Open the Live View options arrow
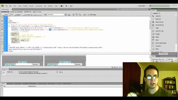Screen dimensions: 178x100 click(x=32, y=15)
